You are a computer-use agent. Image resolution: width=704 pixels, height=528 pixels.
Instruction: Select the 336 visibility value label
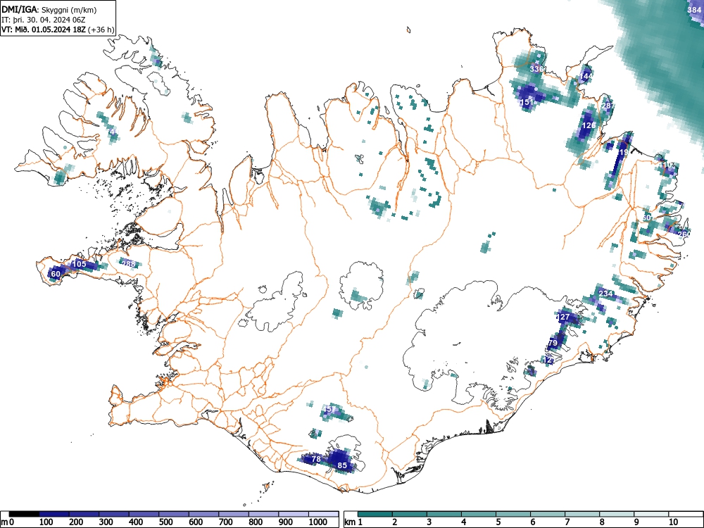tap(537, 69)
